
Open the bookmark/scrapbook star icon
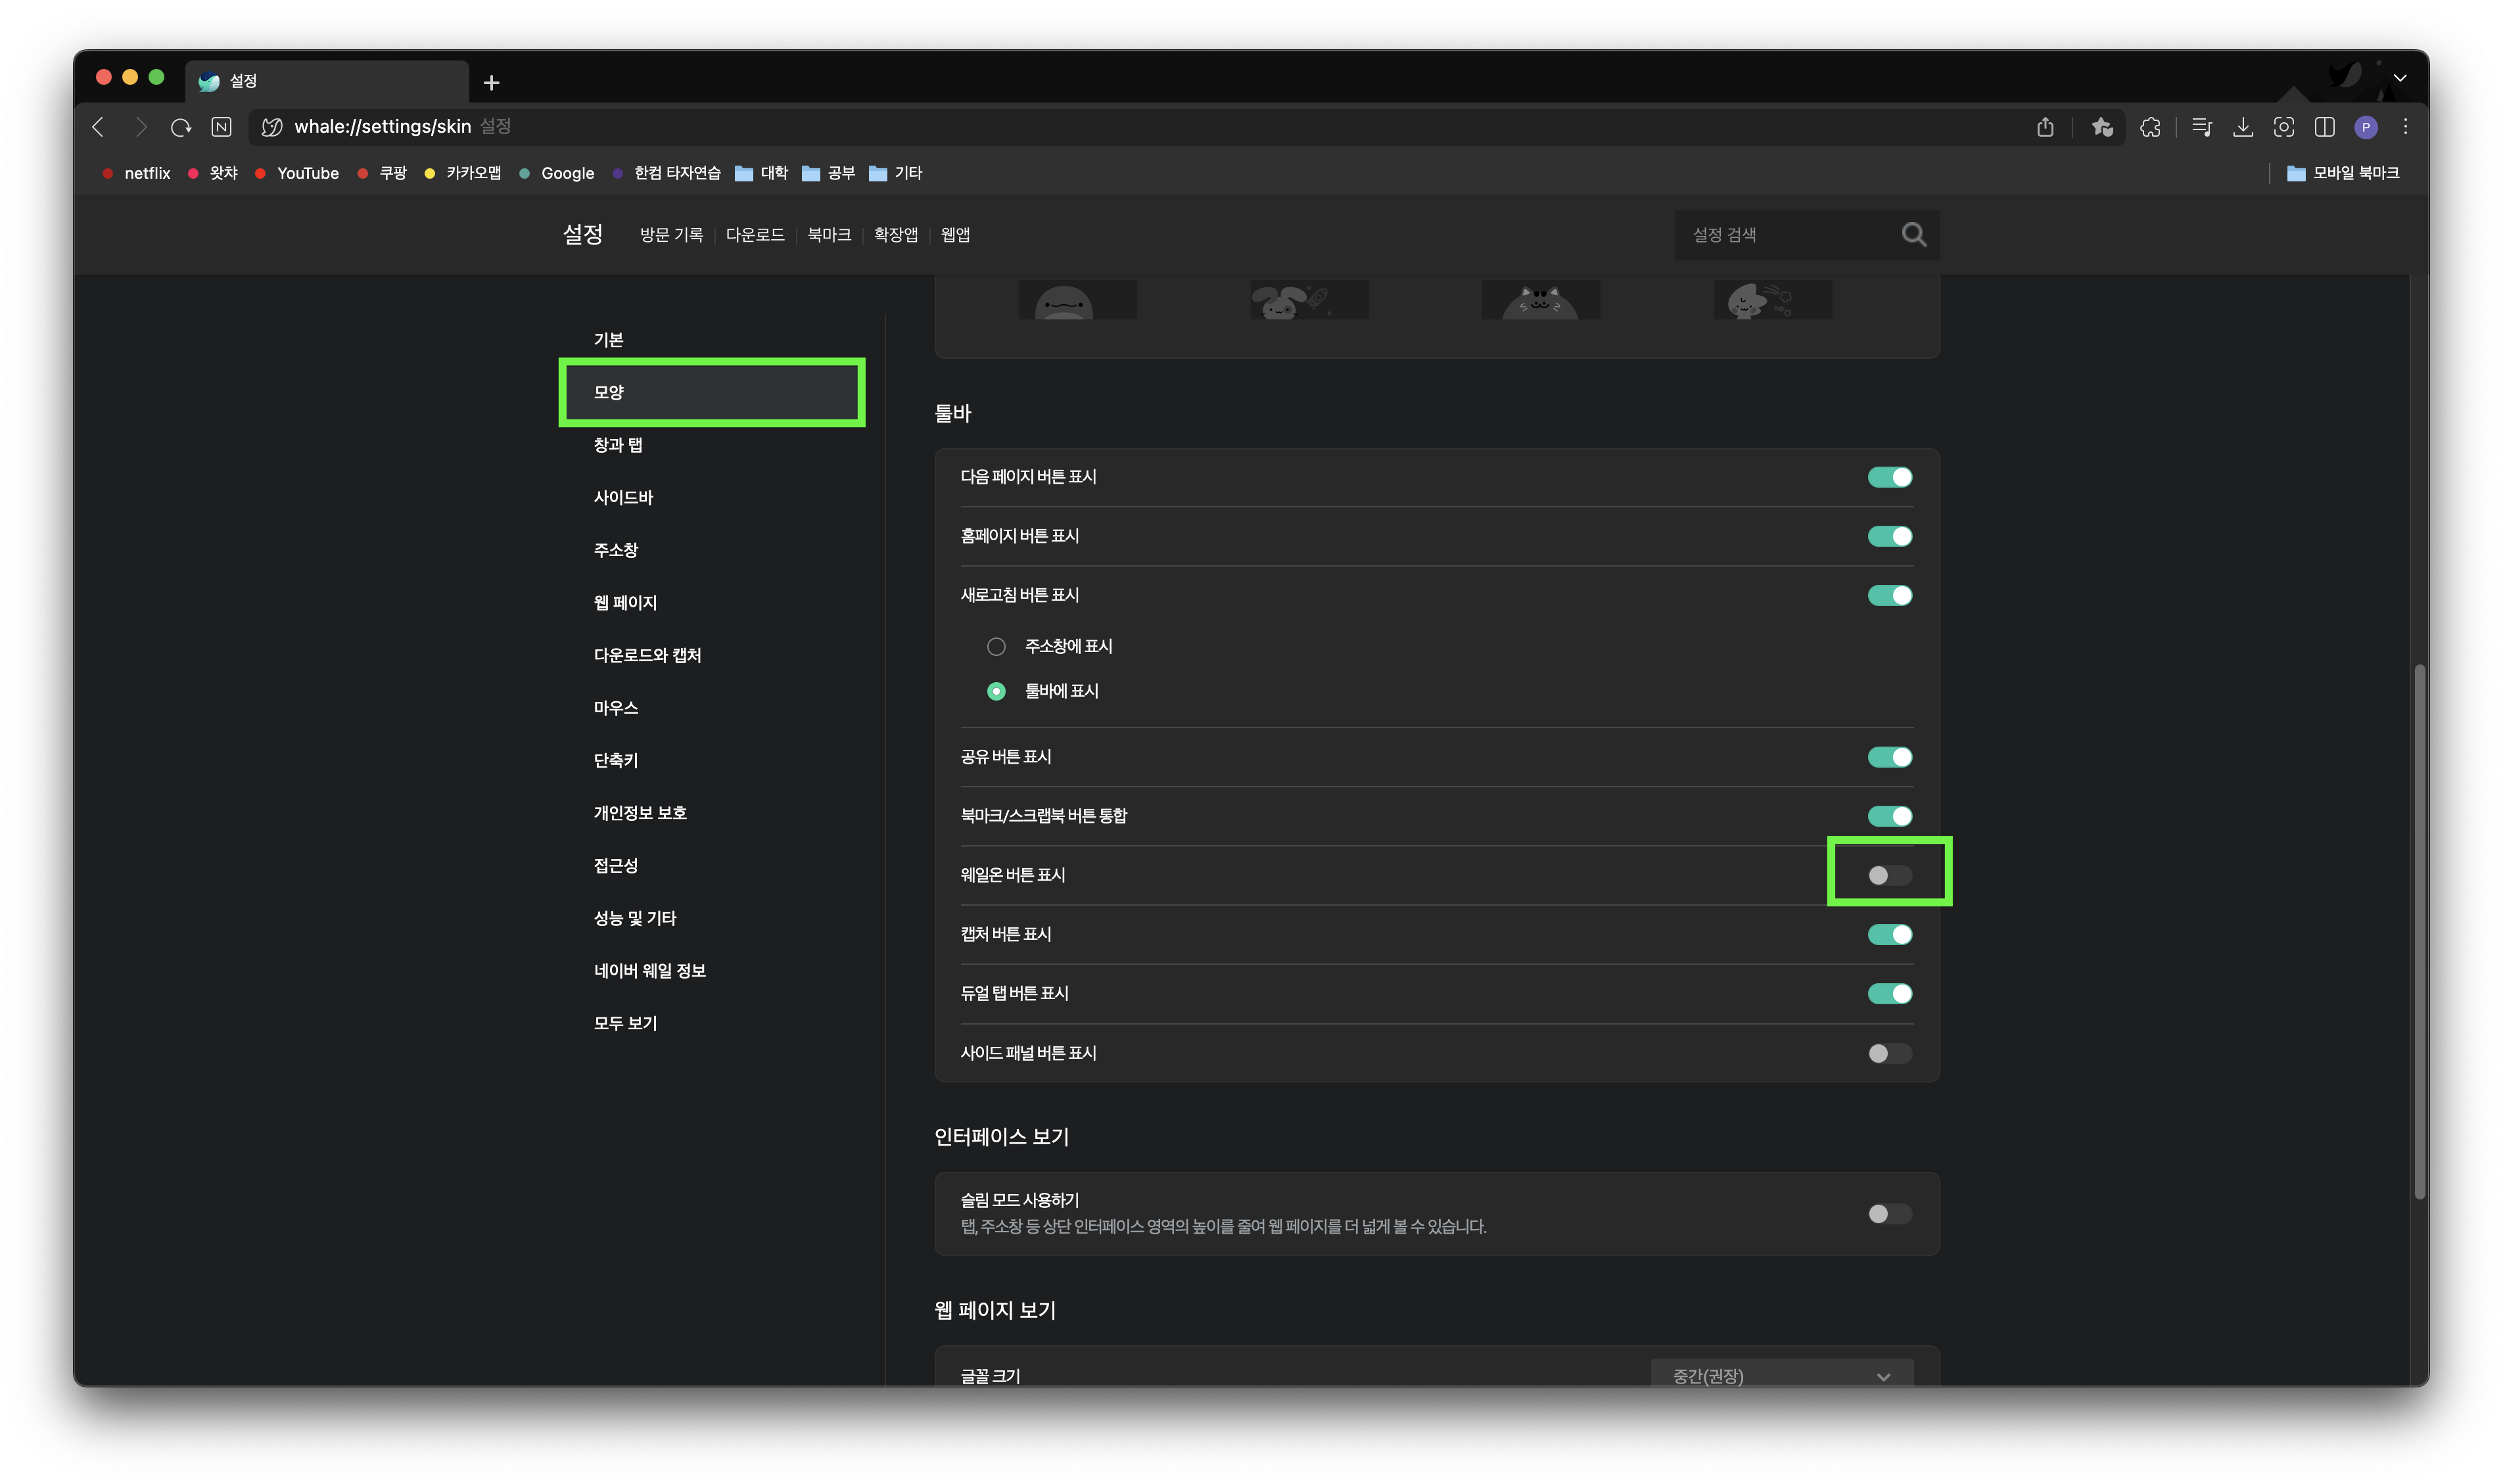pyautogui.click(x=2102, y=127)
